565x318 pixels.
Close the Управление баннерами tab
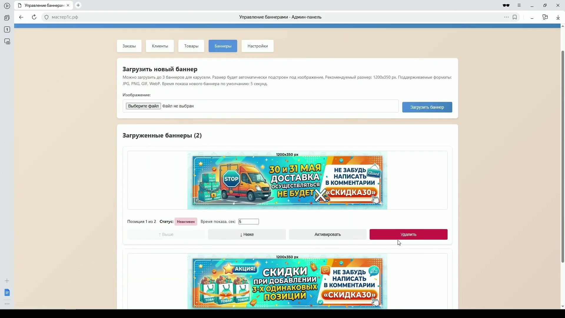68,5
